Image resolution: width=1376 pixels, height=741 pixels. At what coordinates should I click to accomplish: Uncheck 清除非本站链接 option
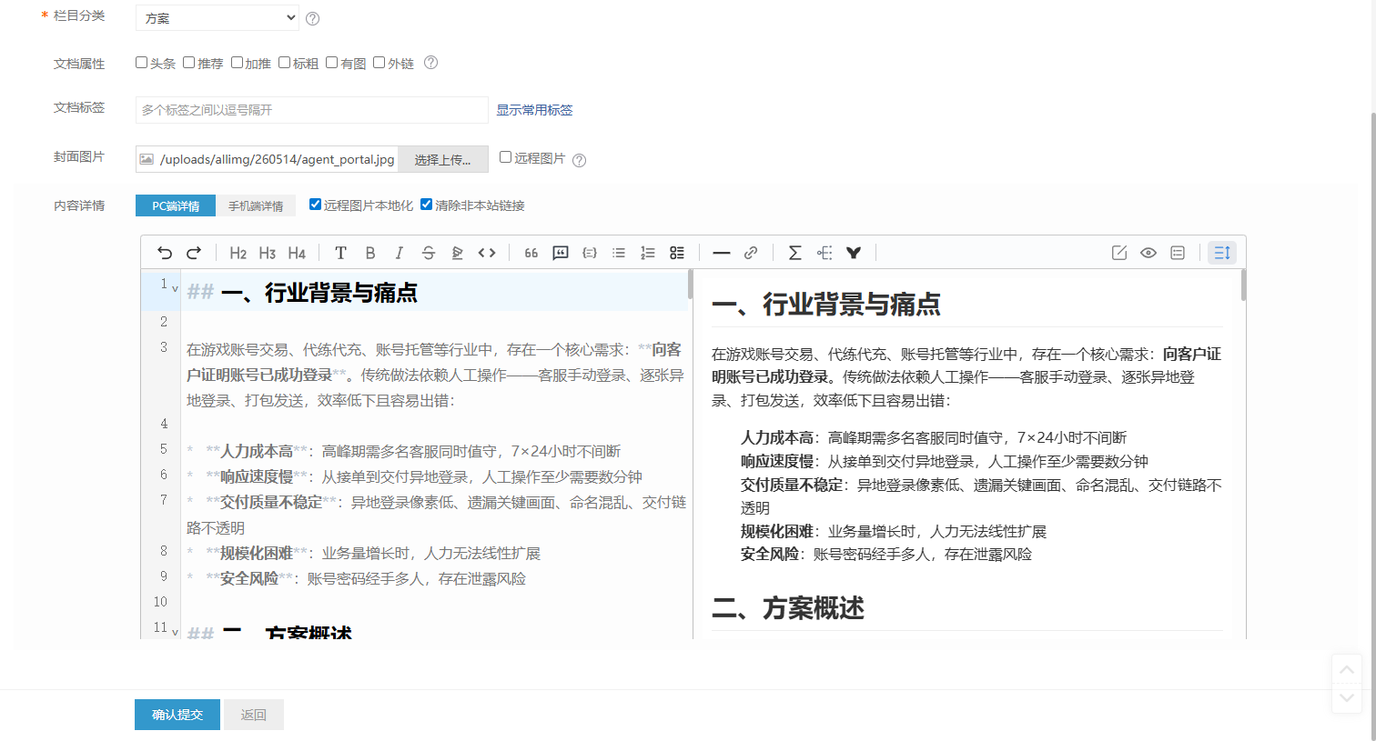(x=426, y=205)
